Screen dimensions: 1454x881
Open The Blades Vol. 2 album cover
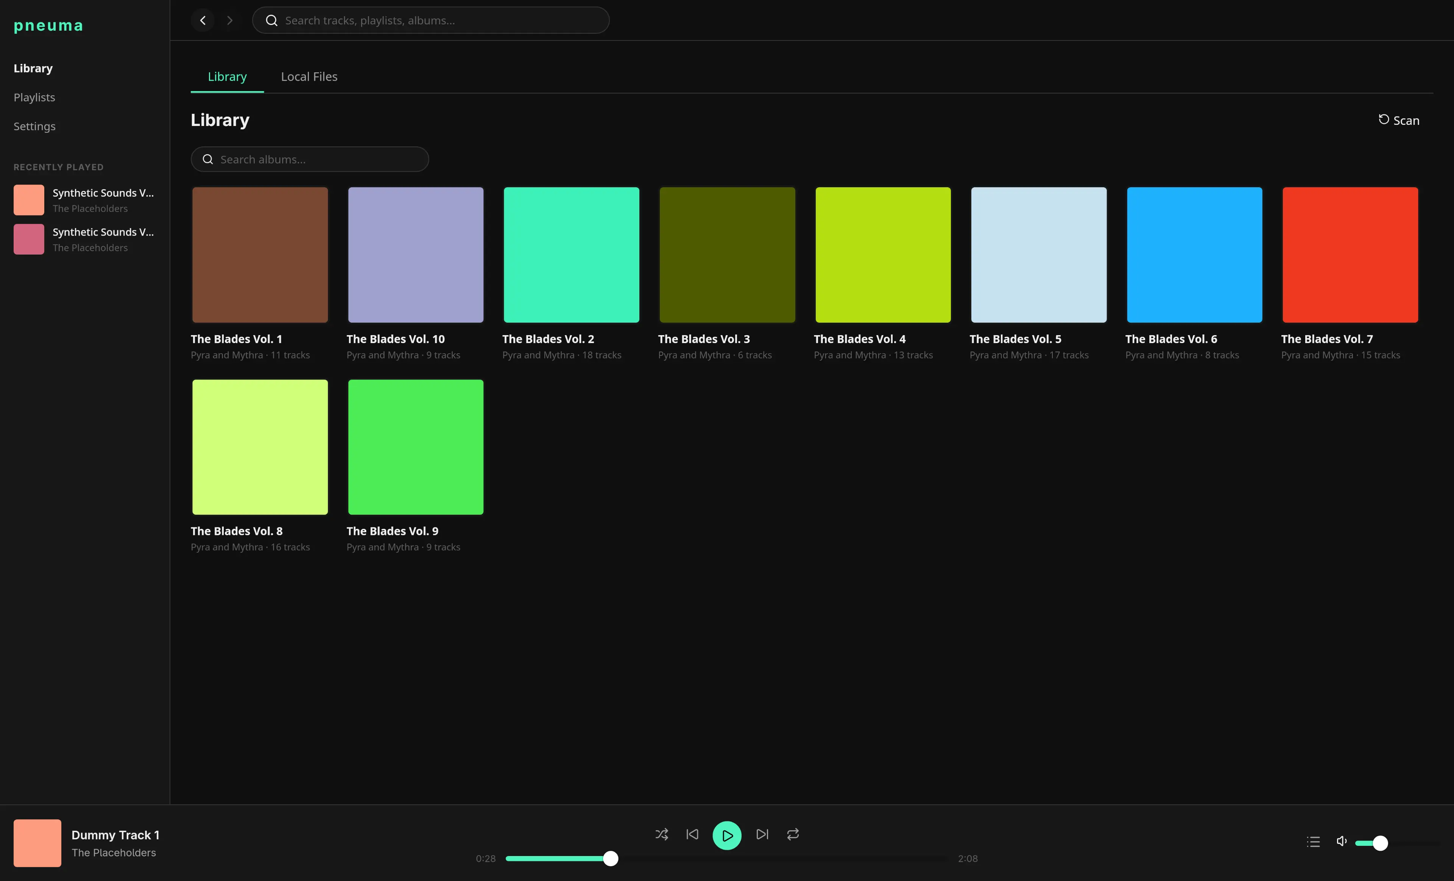click(x=571, y=255)
